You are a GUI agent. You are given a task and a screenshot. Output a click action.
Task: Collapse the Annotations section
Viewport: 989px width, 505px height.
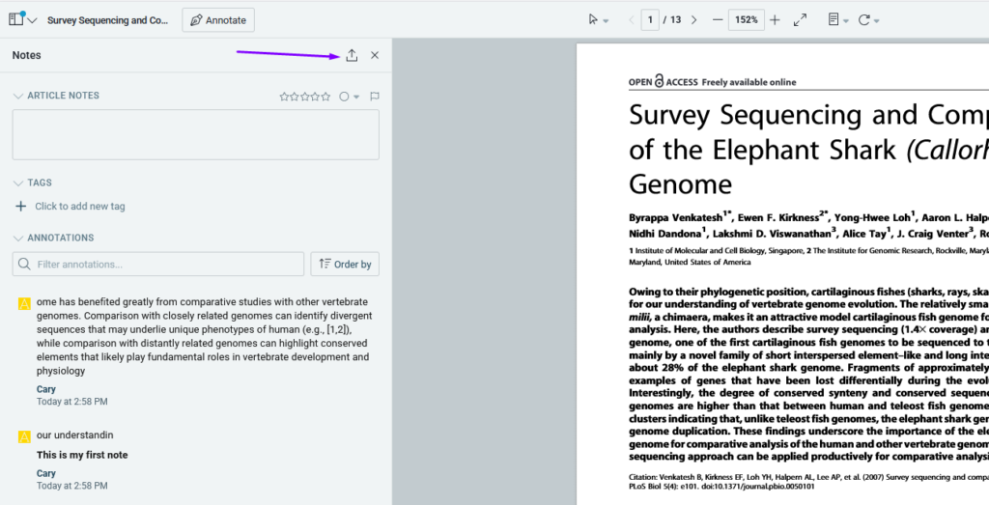17,238
